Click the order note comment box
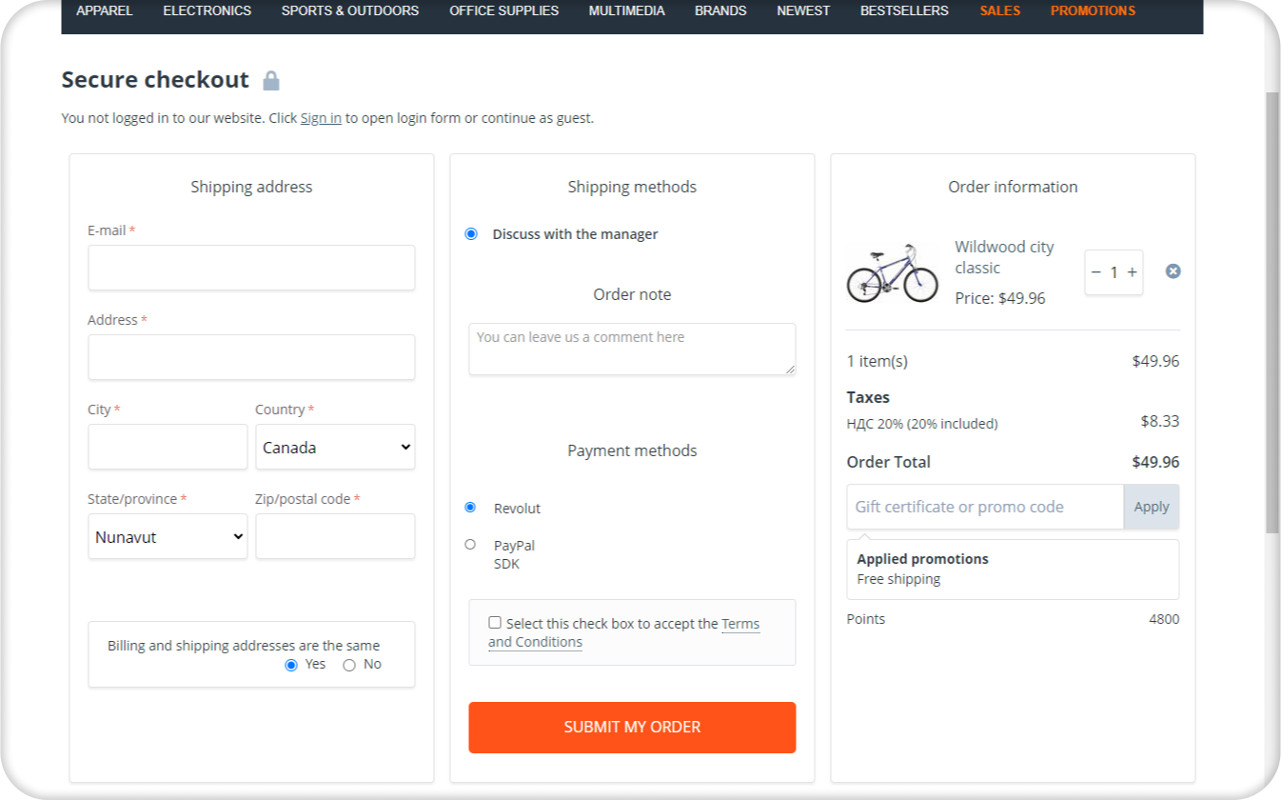 click(632, 349)
